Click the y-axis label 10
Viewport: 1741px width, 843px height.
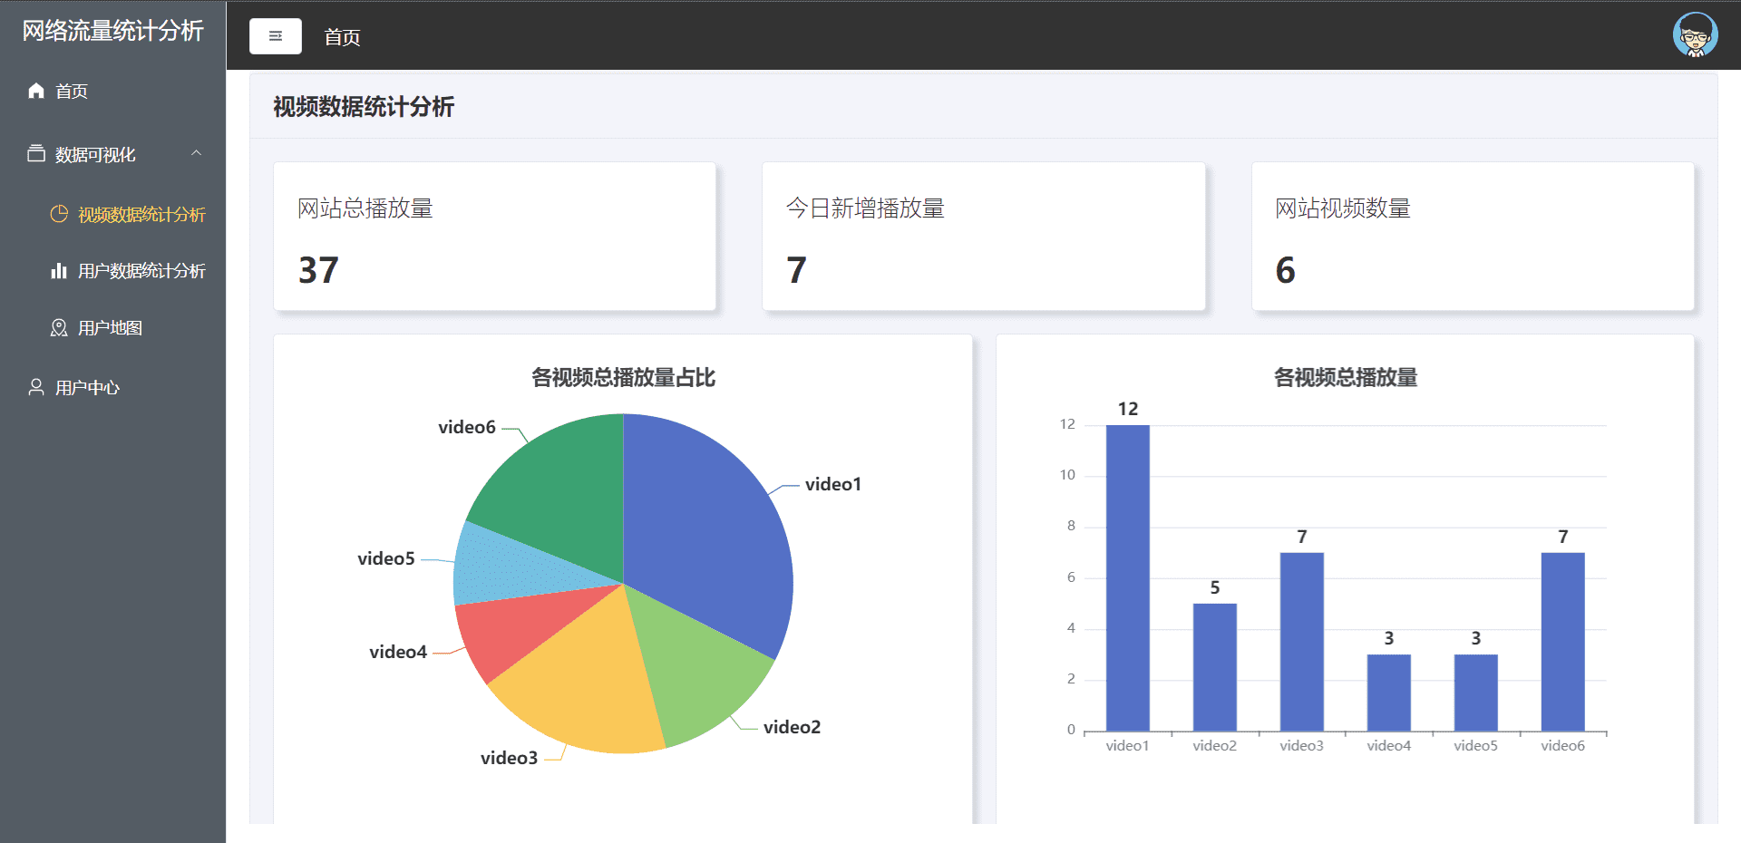coord(1067,475)
